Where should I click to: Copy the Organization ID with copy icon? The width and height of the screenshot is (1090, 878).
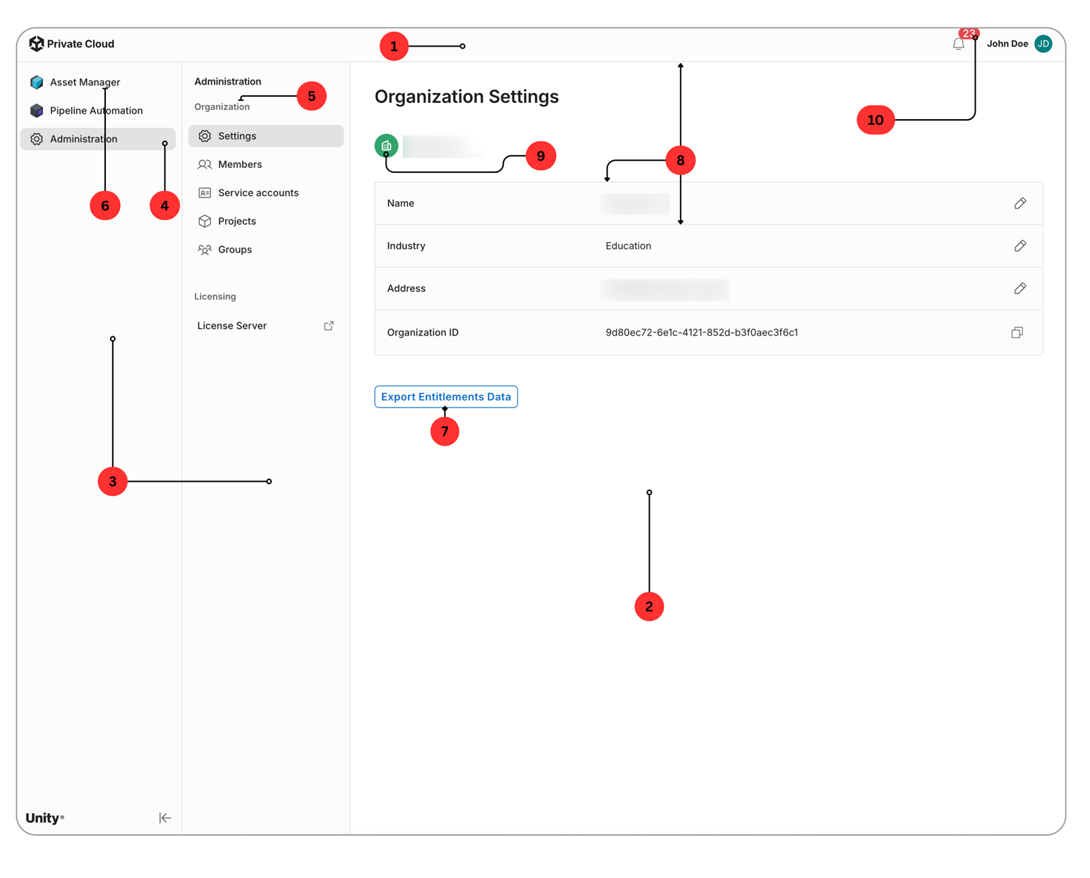(x=1017, y=332)
